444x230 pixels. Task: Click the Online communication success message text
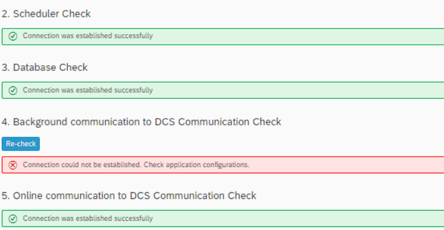point(88,218)
